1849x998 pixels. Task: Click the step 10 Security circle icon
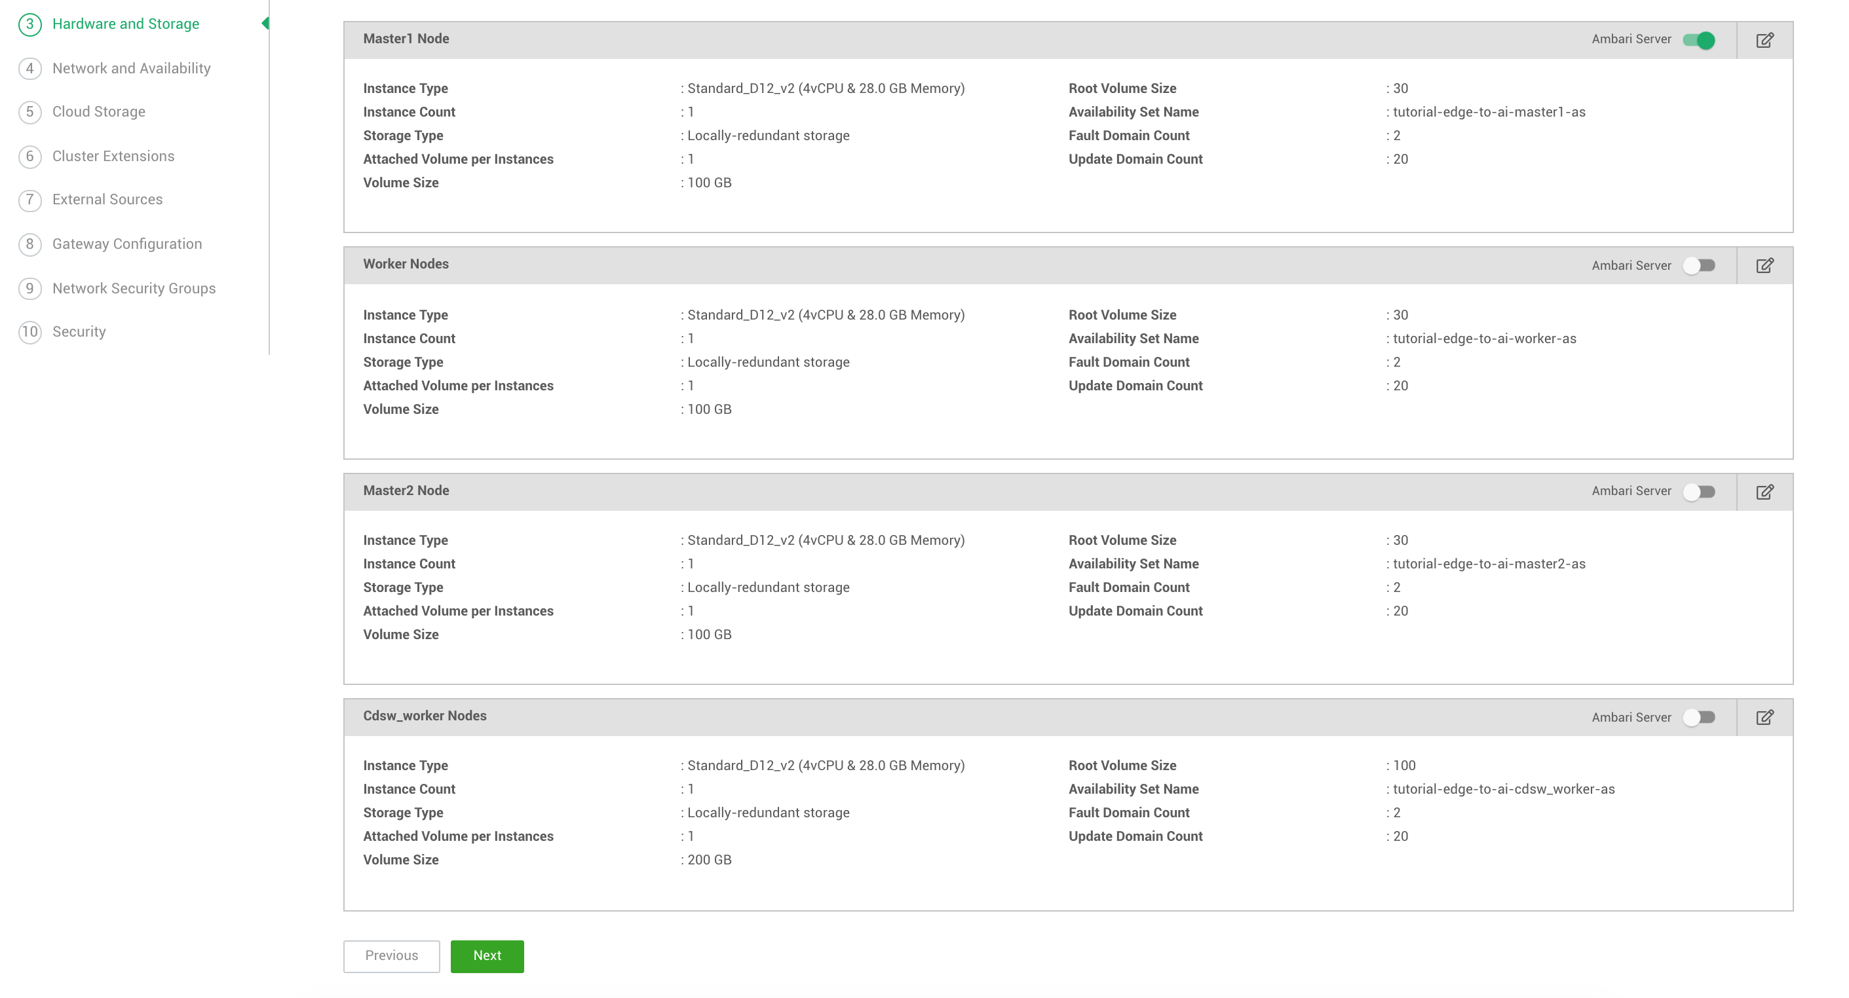[x=29, y=331]
